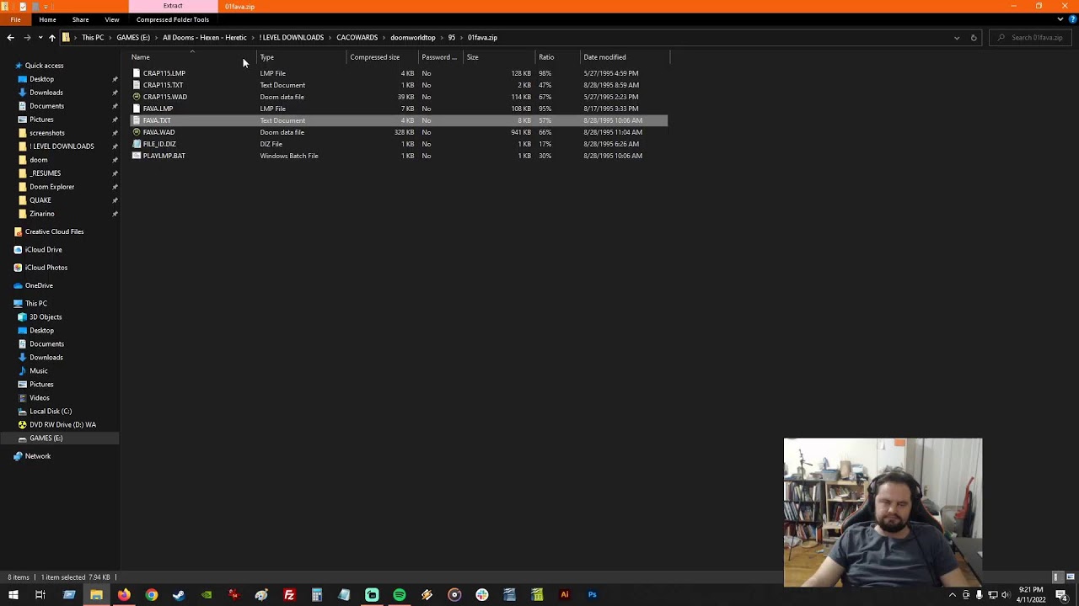The width and height of the screenshot is (1079, 606).
Task: Launch Google Chrome from the taskbar
Action: (152, 595)
